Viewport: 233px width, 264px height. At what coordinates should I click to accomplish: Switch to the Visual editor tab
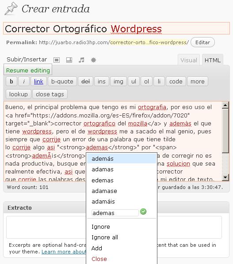coord(189,60)
